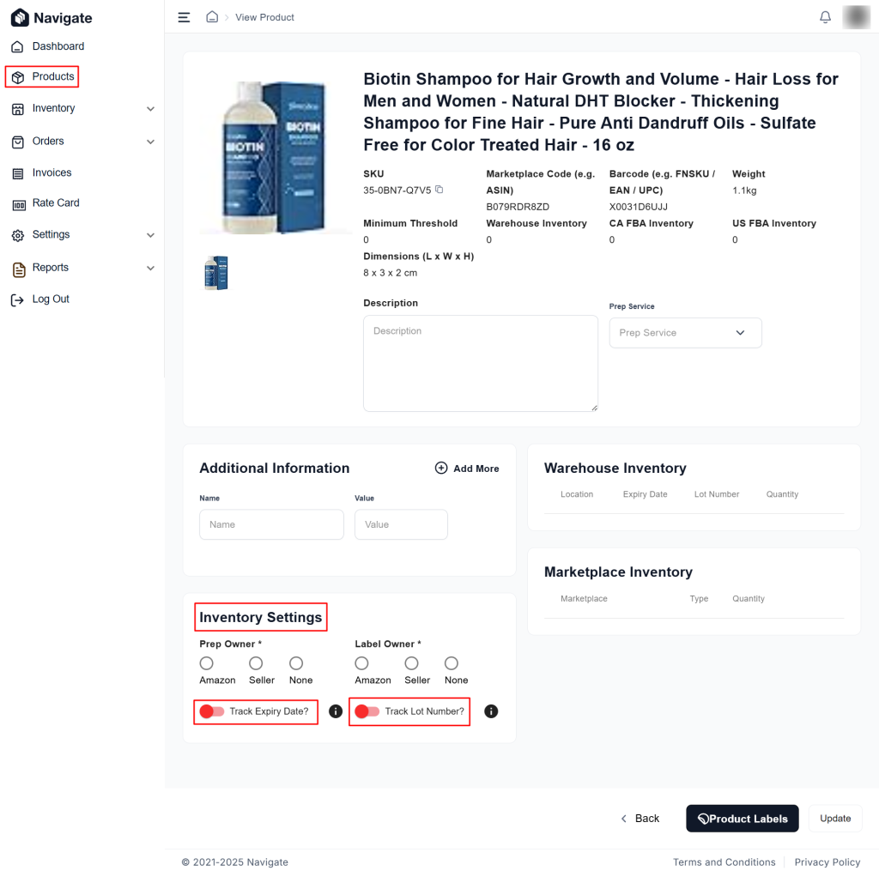Screen dimensions: 879x877
Task: Copy the SKU with the copy icon
Action: [x=439, y=190]
